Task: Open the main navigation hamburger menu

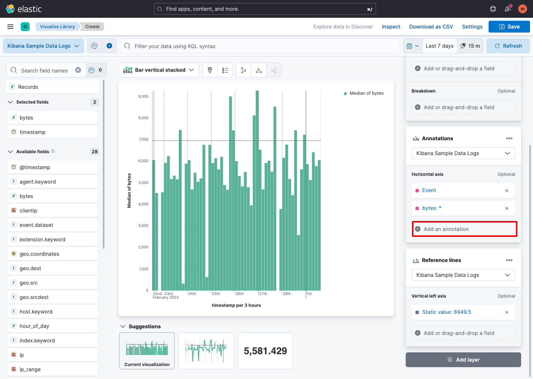Action: [x=10, y=26]
